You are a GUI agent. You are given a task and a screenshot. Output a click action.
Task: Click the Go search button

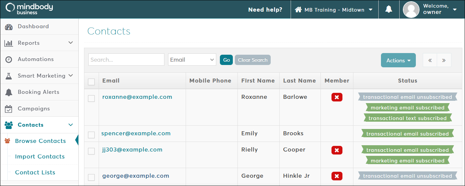coord(227,60)
